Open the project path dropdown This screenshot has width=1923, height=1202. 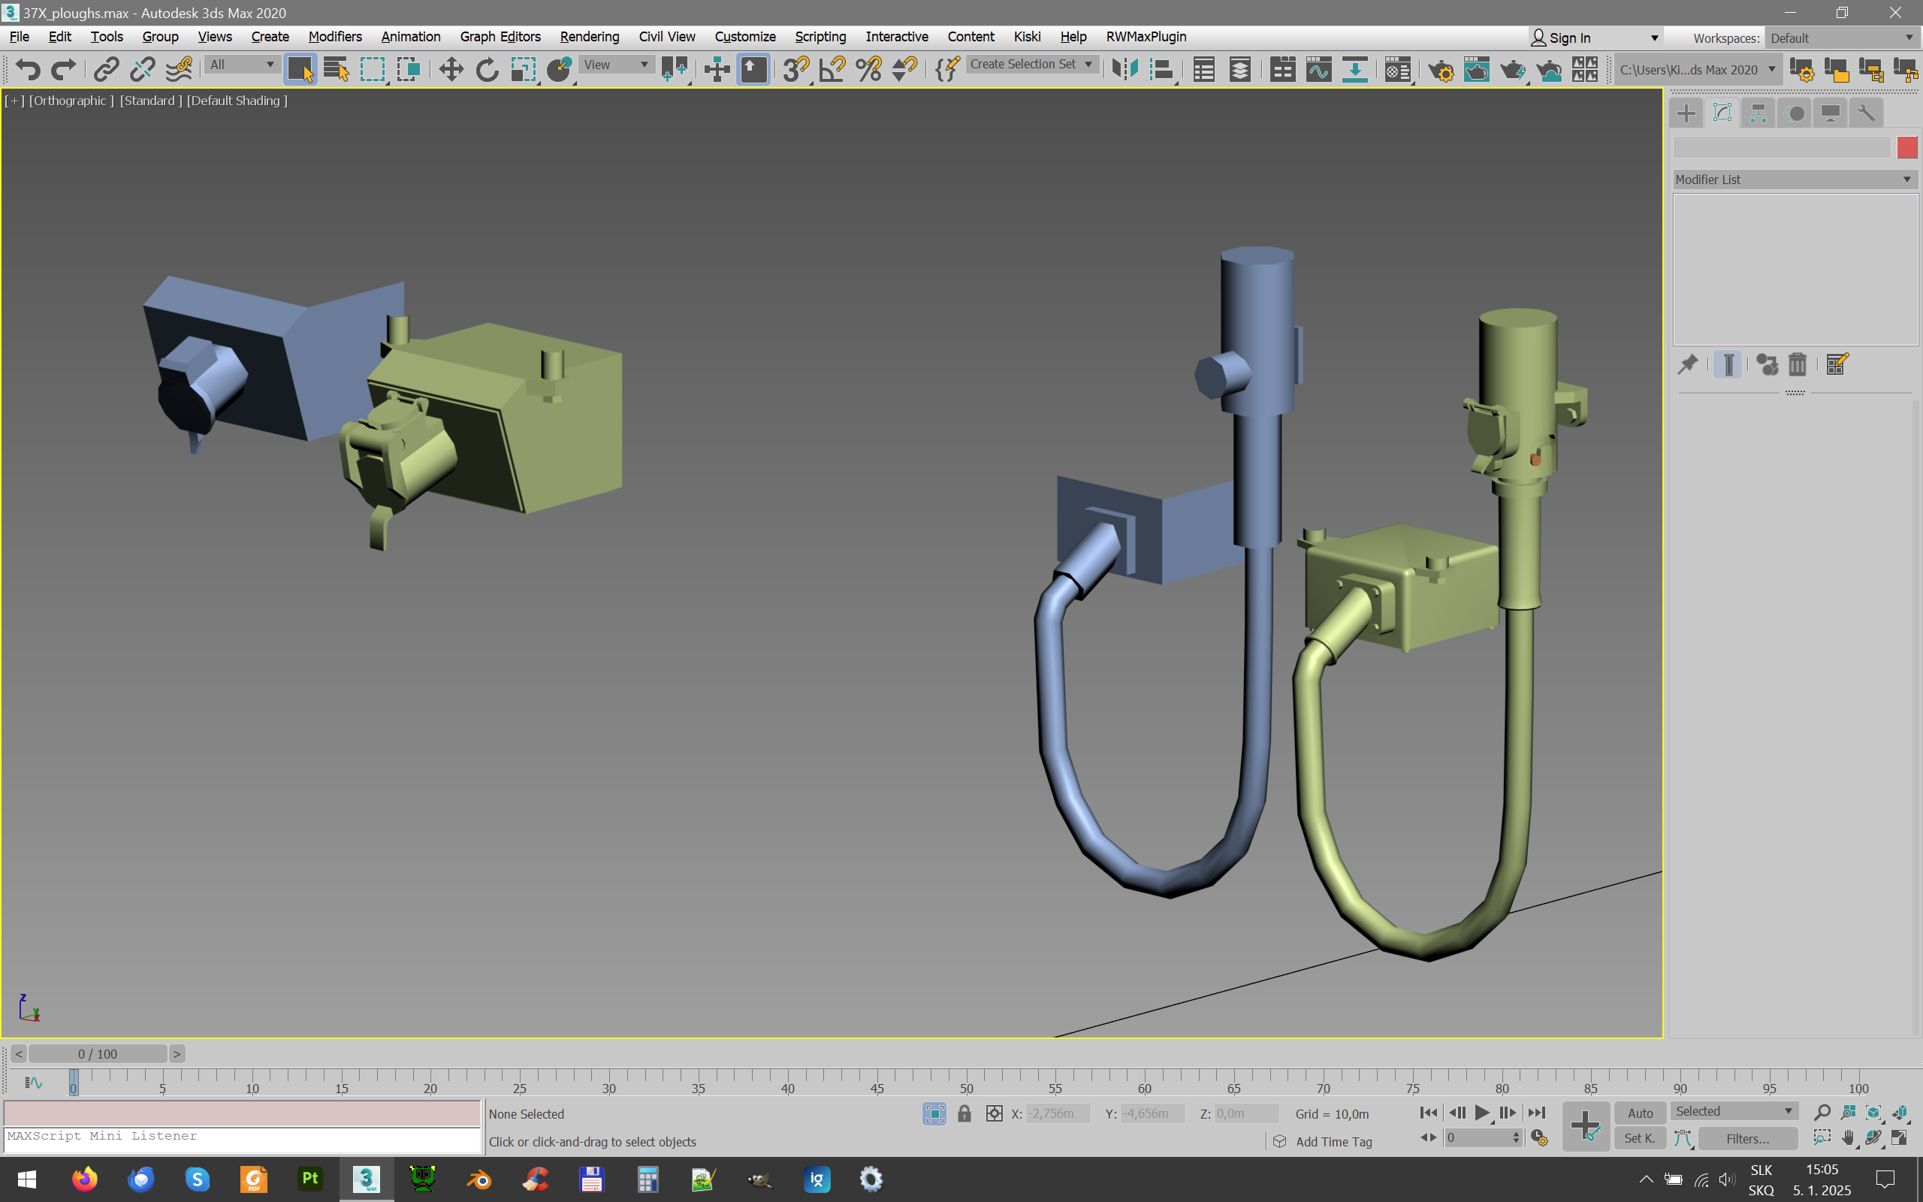point(1698,70)
